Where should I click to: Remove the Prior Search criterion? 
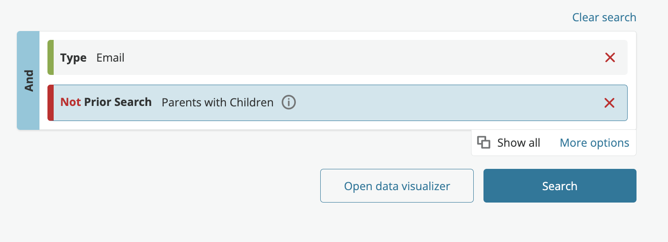click(x=609, y=103)
